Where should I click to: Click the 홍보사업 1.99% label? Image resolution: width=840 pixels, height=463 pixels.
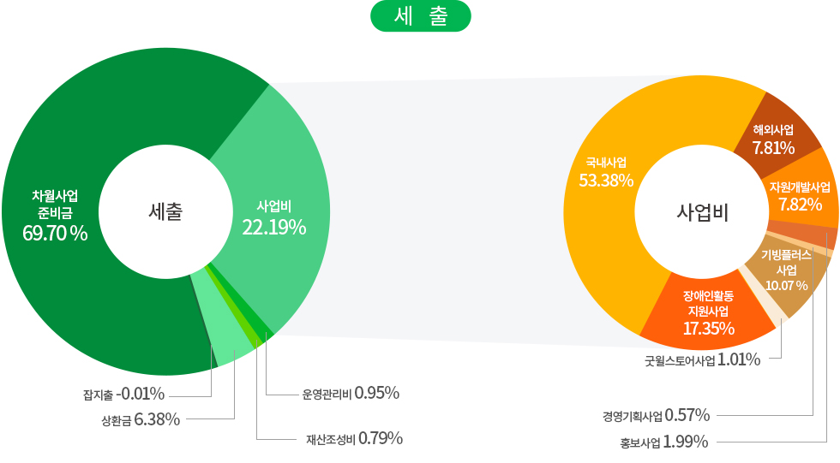pyautogui.click(x=664, y=442)
